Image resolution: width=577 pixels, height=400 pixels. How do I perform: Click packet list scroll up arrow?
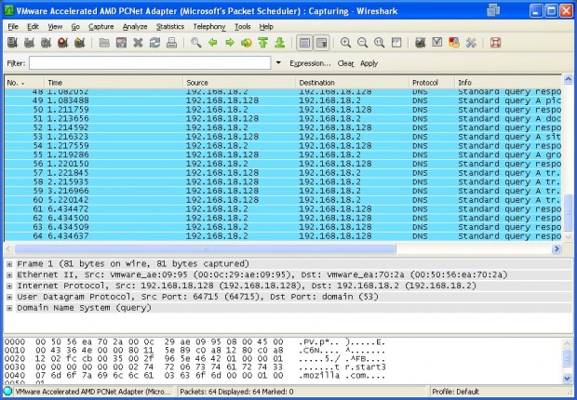point(568,79)
